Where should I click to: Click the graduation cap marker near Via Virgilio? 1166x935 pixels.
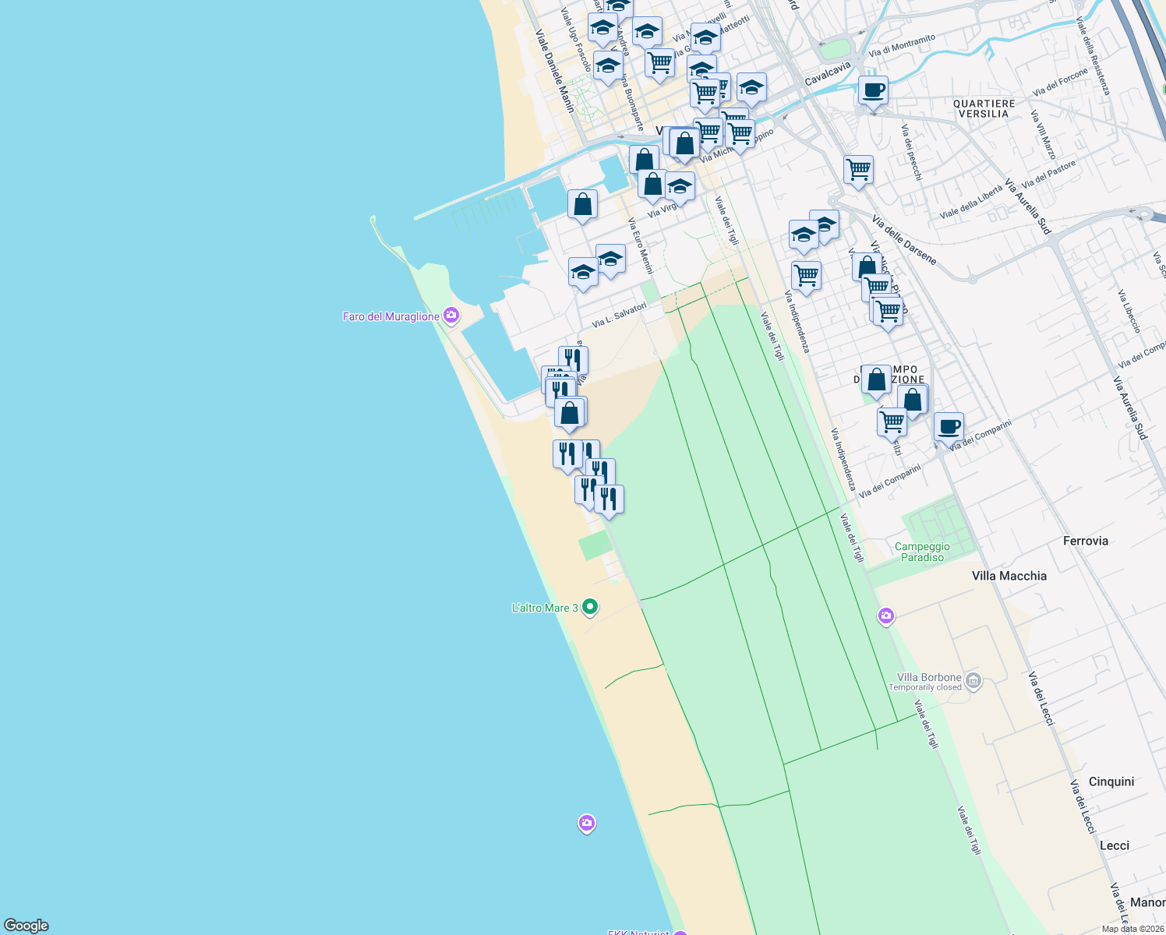click(680, 187)
